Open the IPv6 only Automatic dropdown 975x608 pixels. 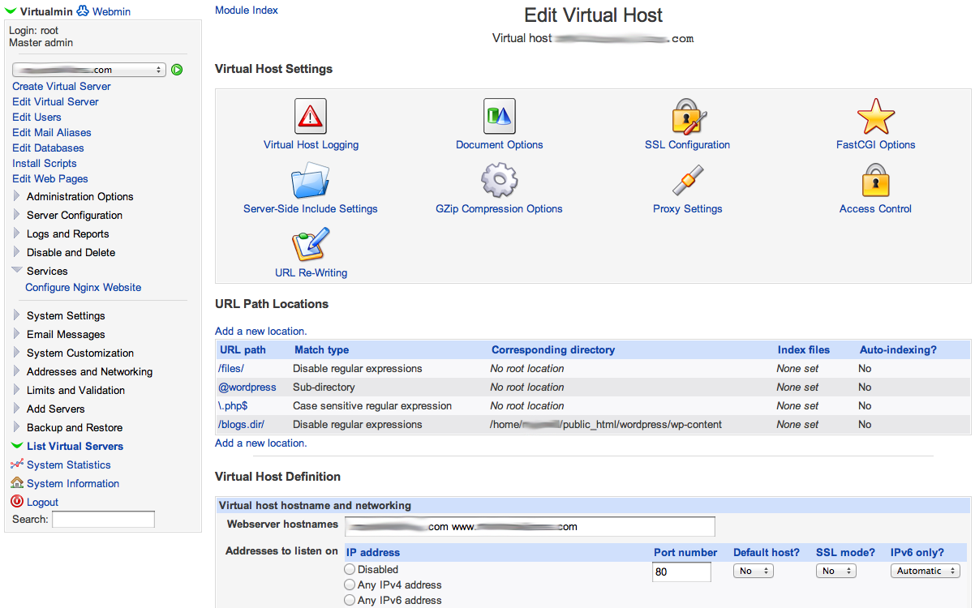[x=925, y=572]
